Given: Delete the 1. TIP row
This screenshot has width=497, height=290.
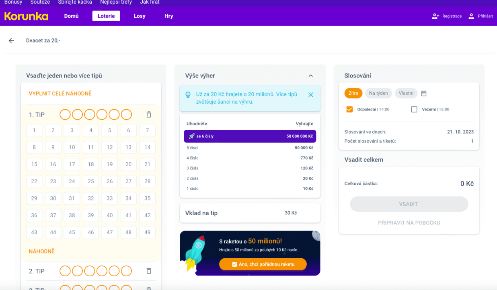Looking at the screenshot, I should (x=149, y=114).
